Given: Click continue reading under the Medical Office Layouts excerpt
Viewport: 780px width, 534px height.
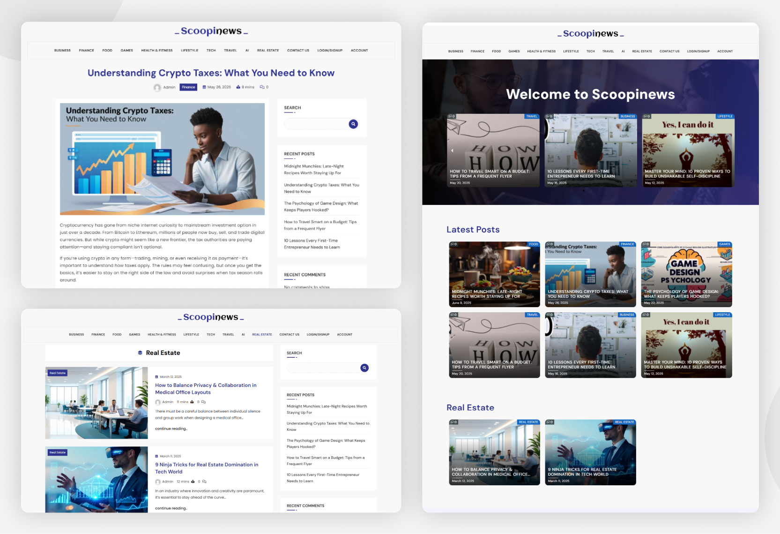Looking at the screenshot, I should (x=171, y=429).
